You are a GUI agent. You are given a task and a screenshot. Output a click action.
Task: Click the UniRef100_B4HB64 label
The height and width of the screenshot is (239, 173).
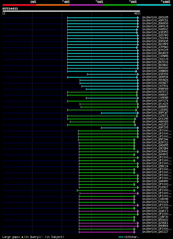(x=155, y=226)
